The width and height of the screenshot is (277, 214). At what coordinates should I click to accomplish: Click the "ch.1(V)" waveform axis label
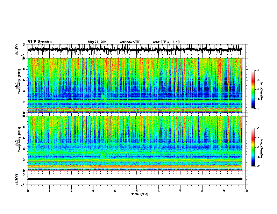click(17, 50)
